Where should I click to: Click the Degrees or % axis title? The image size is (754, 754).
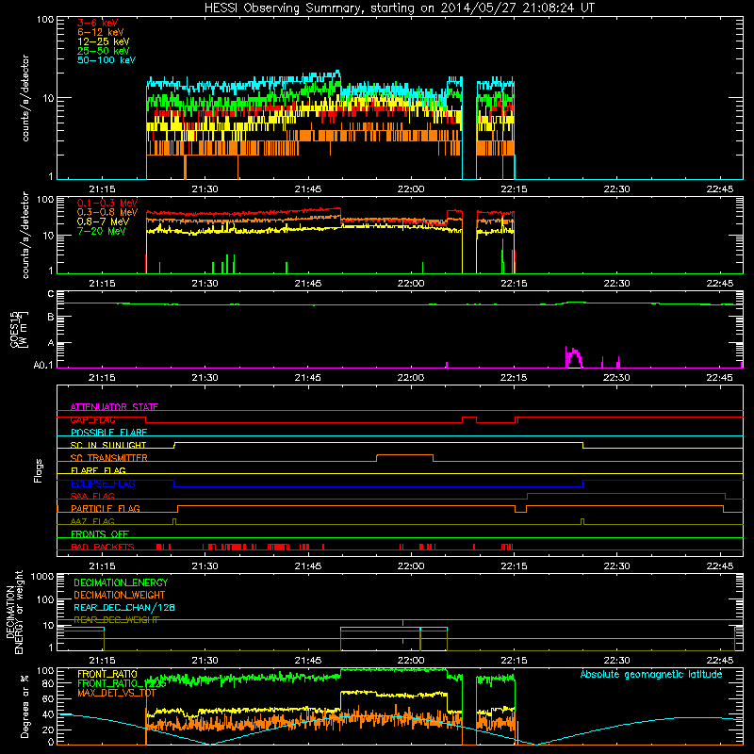tap(25, 706)
